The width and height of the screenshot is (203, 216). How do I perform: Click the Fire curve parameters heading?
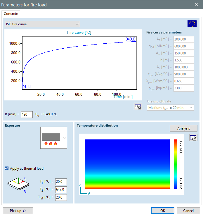tap(164, 32)
